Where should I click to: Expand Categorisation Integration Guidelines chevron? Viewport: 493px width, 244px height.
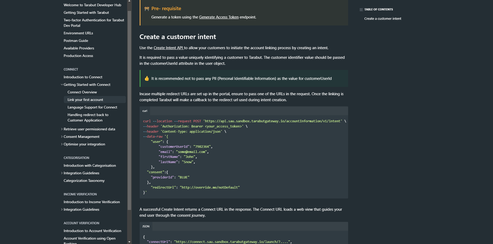pos(62,173)
